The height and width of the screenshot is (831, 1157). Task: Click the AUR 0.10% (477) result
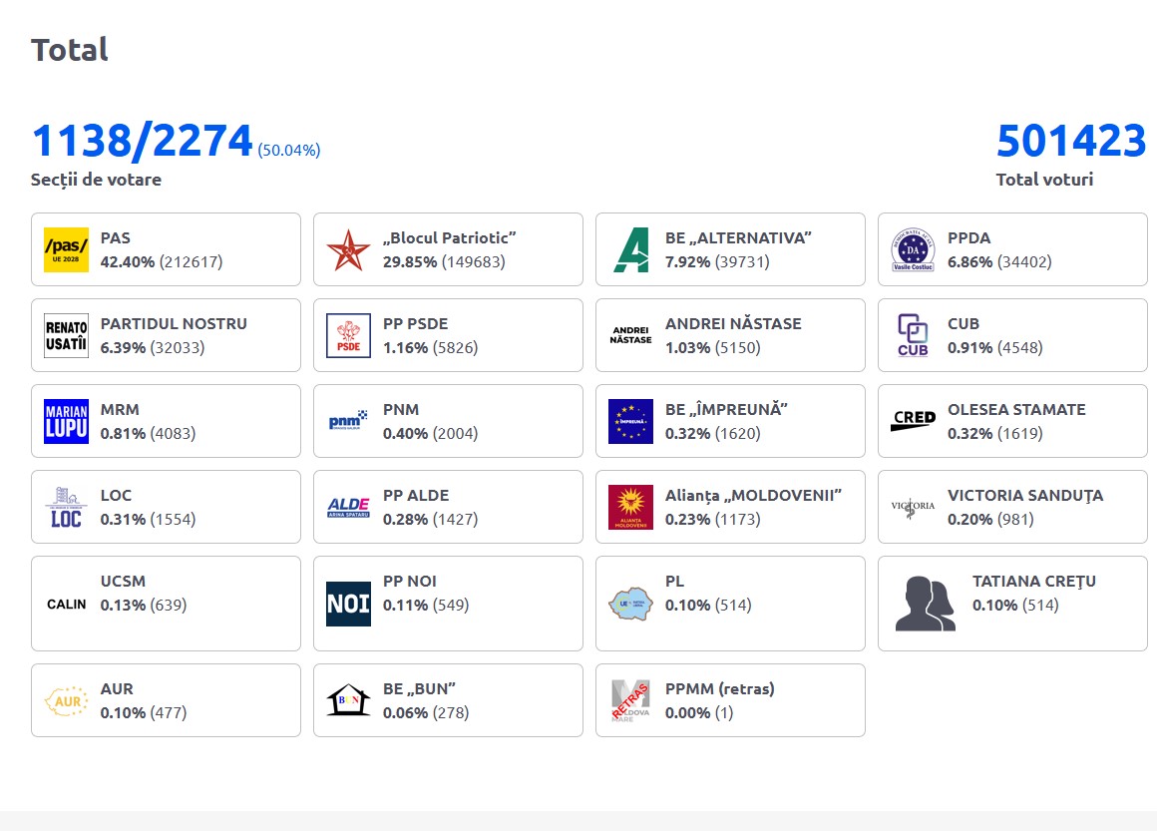144,713
